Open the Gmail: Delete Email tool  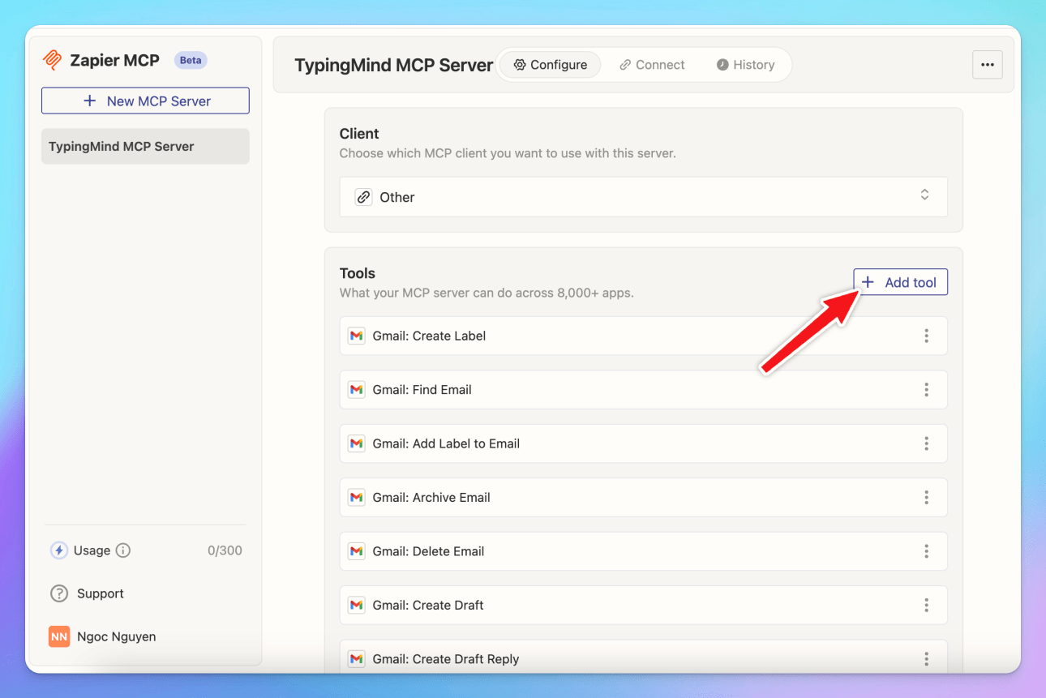(x=643, y=551)
